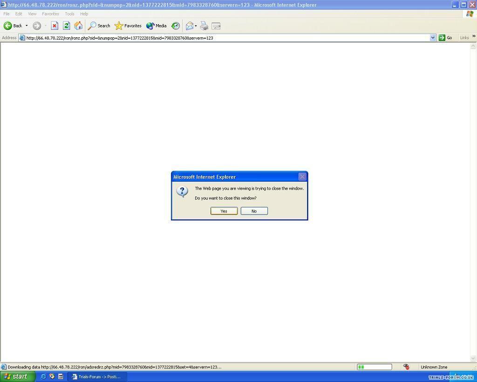Expand the Links toolbar chevron
This screenshot has width=477, height=382.
click(474, 36)
